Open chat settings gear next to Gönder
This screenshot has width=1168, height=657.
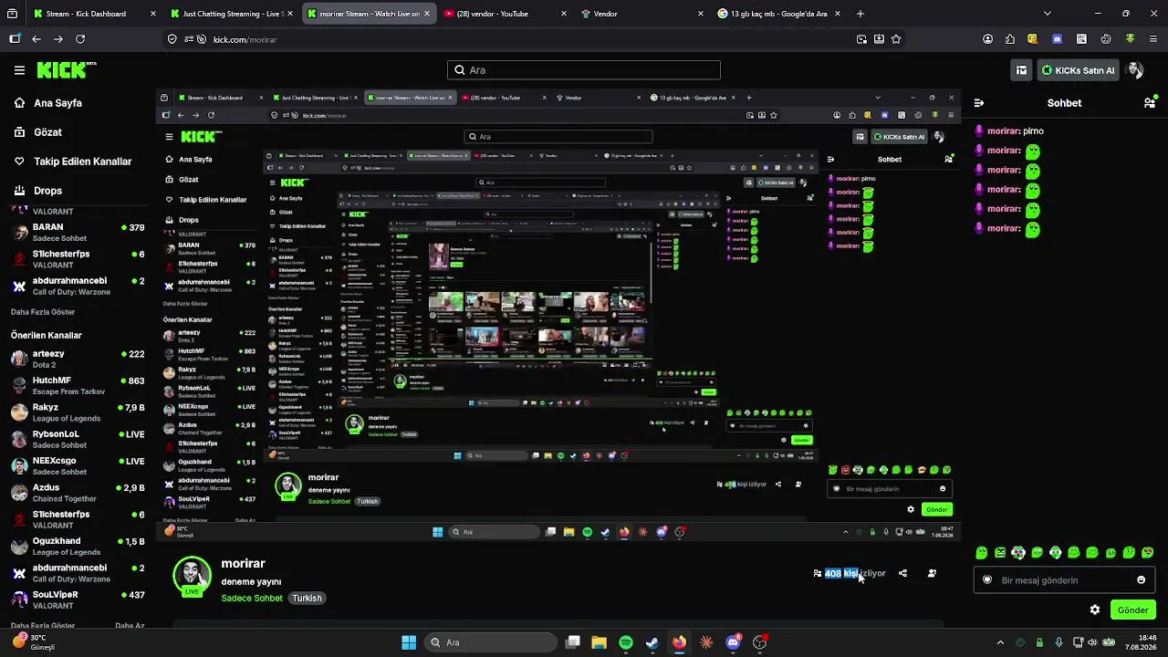point(1095,610)
